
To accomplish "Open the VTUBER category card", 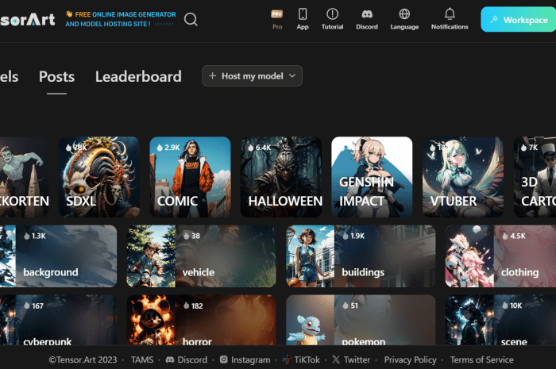I will pos(463,177).
